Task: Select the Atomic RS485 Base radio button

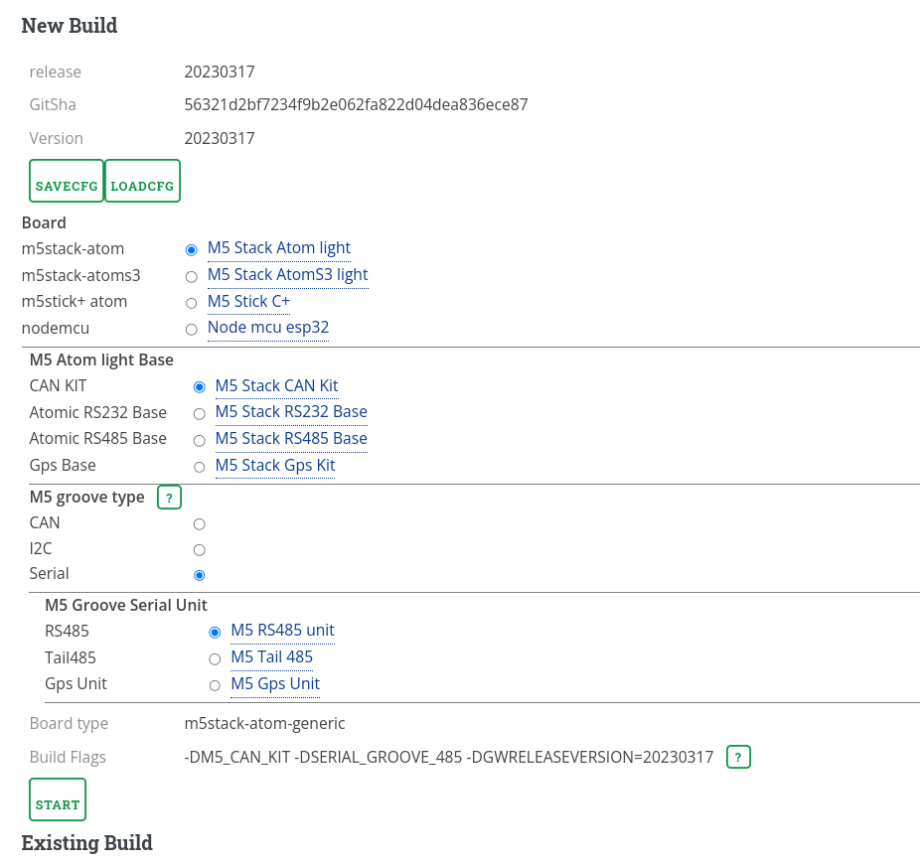Action: point(199,440)
